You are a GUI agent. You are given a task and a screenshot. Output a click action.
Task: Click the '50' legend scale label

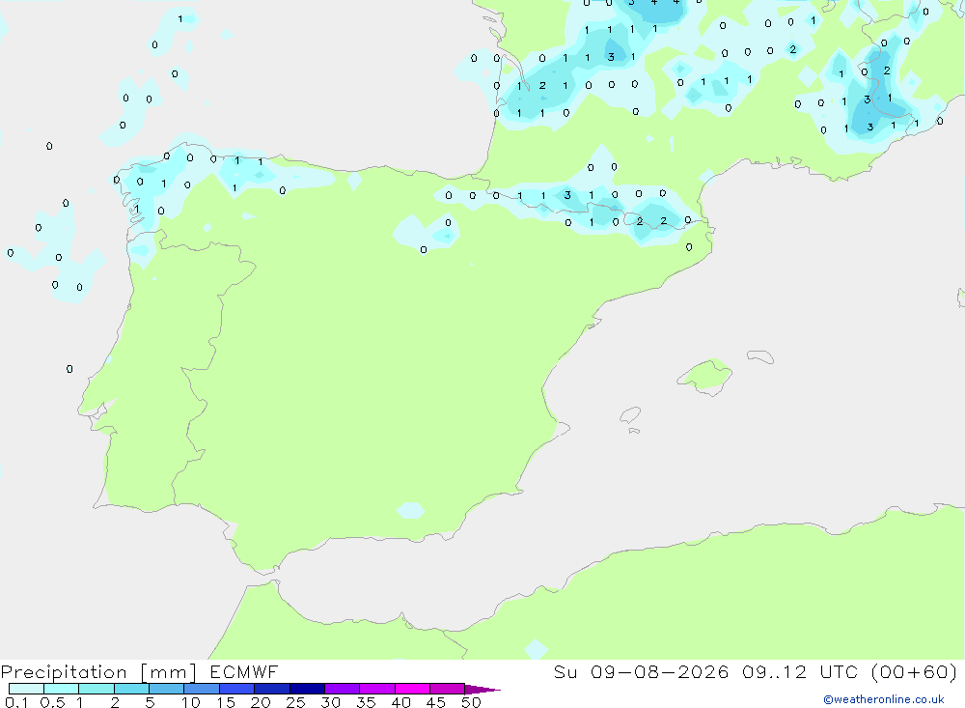coord(471,702)
